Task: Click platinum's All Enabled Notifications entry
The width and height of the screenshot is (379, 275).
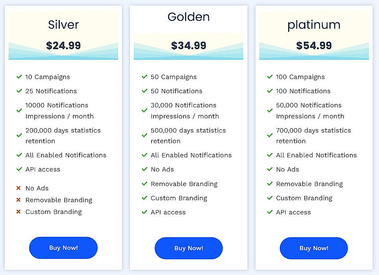Action: coord(316,155)
